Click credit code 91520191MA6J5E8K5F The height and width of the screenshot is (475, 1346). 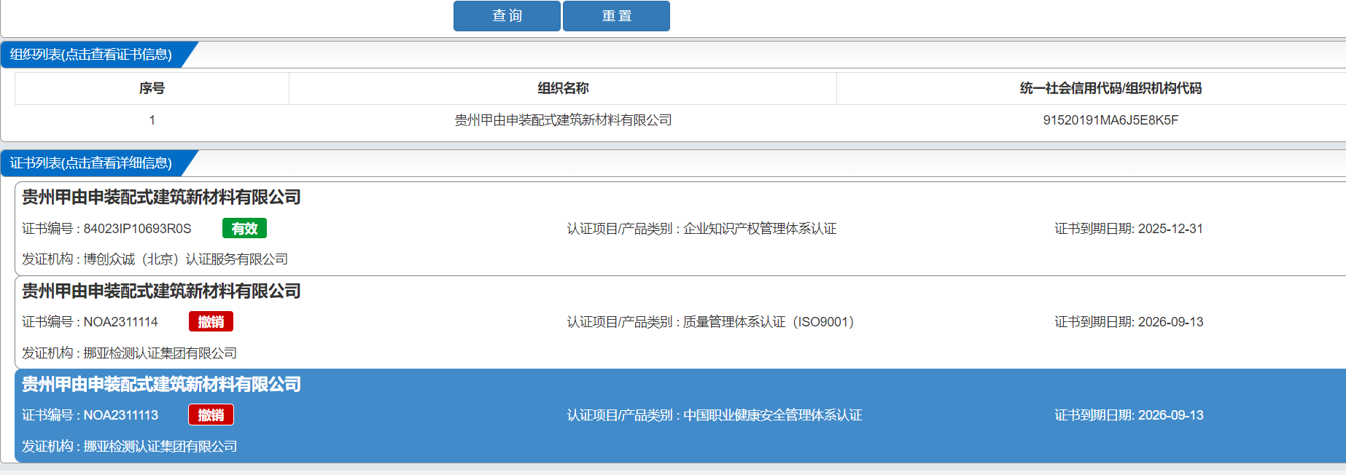tap(1110, 120)
